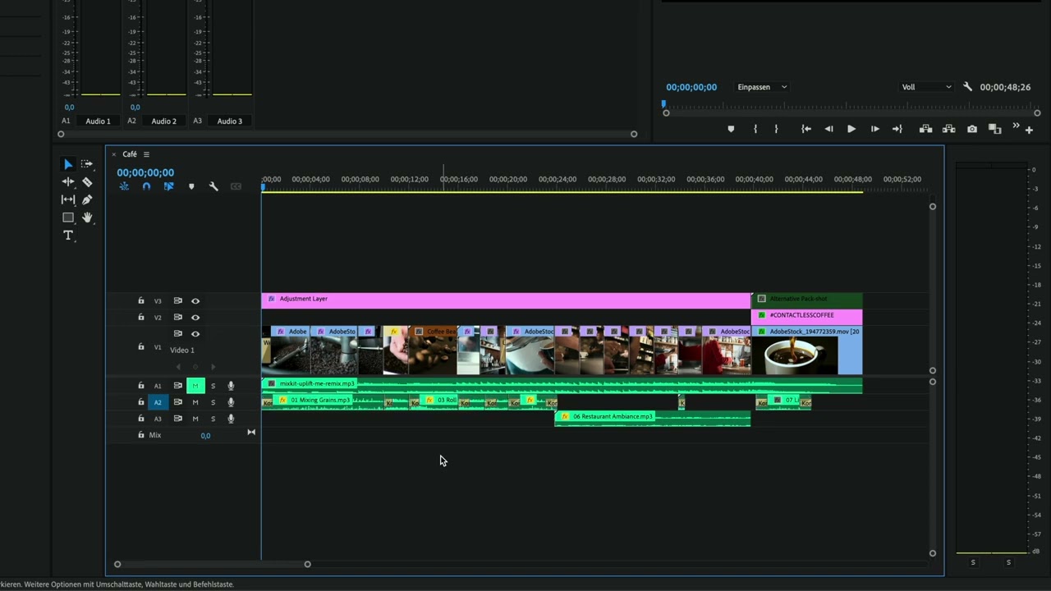Select the Type tool
The height and width of the screenshot is (591, 1051).
(x=68, y=236)
